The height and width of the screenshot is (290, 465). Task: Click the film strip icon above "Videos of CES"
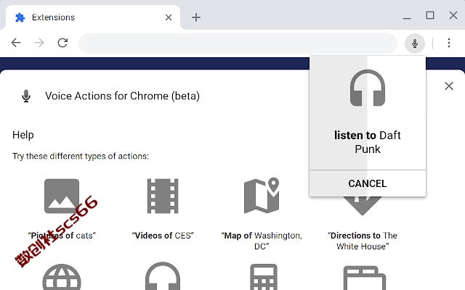163,196
